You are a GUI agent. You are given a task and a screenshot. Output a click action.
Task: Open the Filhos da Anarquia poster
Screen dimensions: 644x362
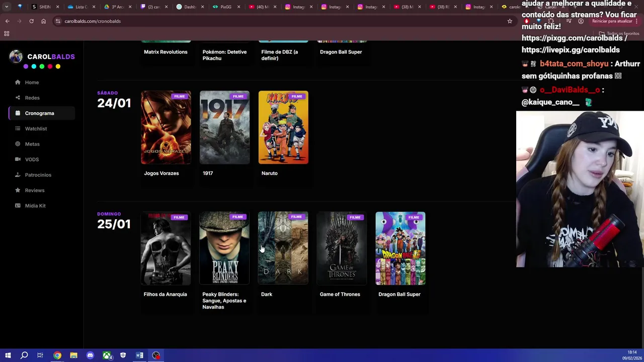pos(166,248)
